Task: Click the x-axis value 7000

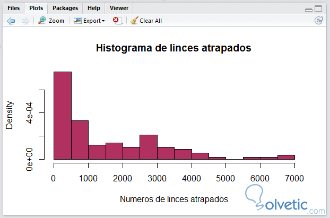Action: [x=294, y=178]
